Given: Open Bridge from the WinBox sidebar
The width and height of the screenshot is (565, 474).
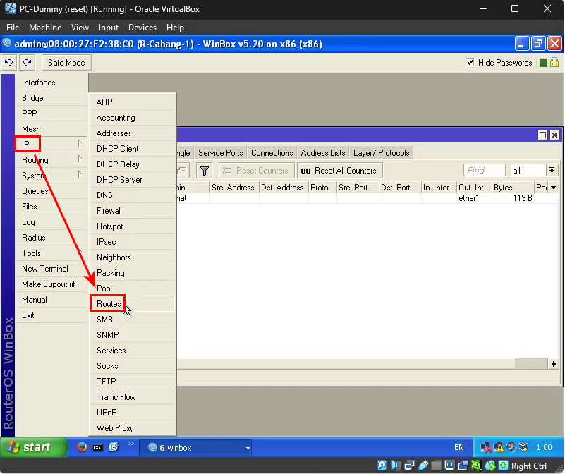Looking at the screenshot, I should (51, 98).
